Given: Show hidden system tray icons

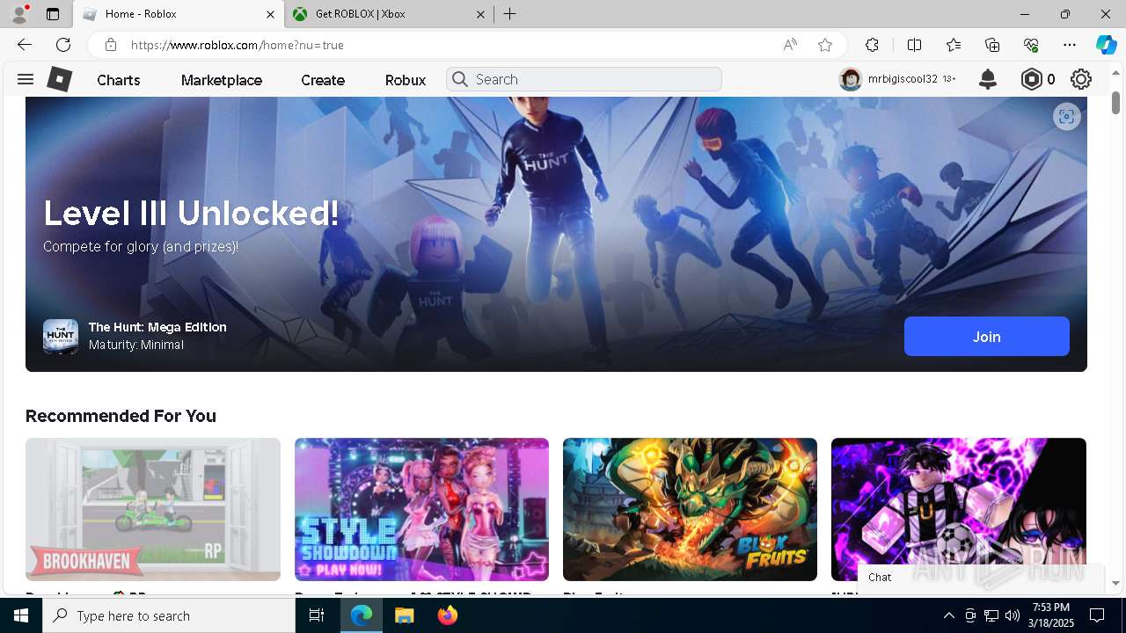Looking at the screenshot, I should click(x=948, y=615).
